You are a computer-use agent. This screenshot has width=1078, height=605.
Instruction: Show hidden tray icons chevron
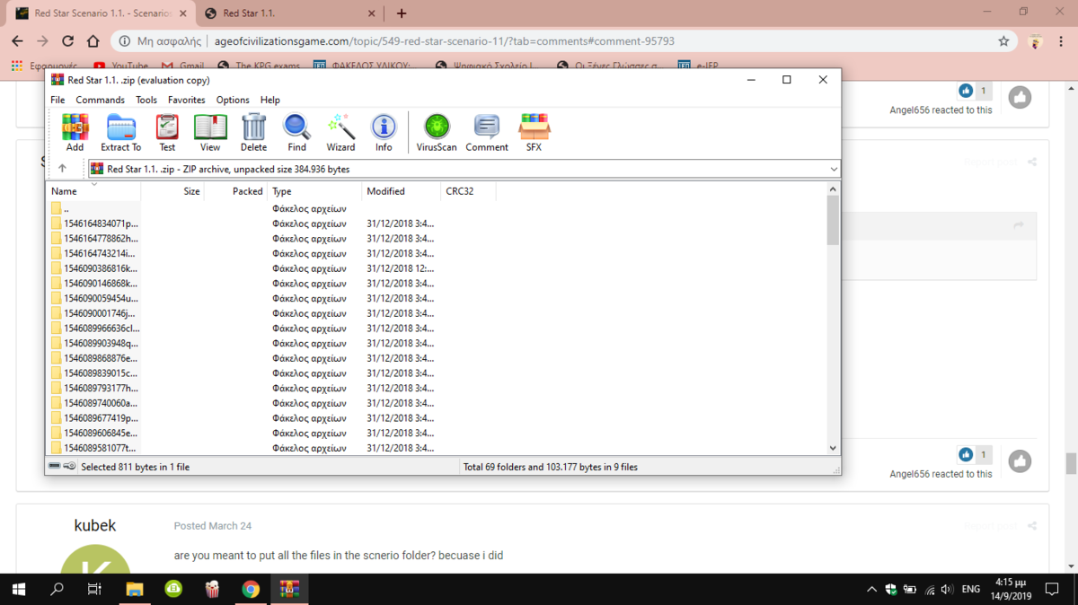[x=870, y=590]
